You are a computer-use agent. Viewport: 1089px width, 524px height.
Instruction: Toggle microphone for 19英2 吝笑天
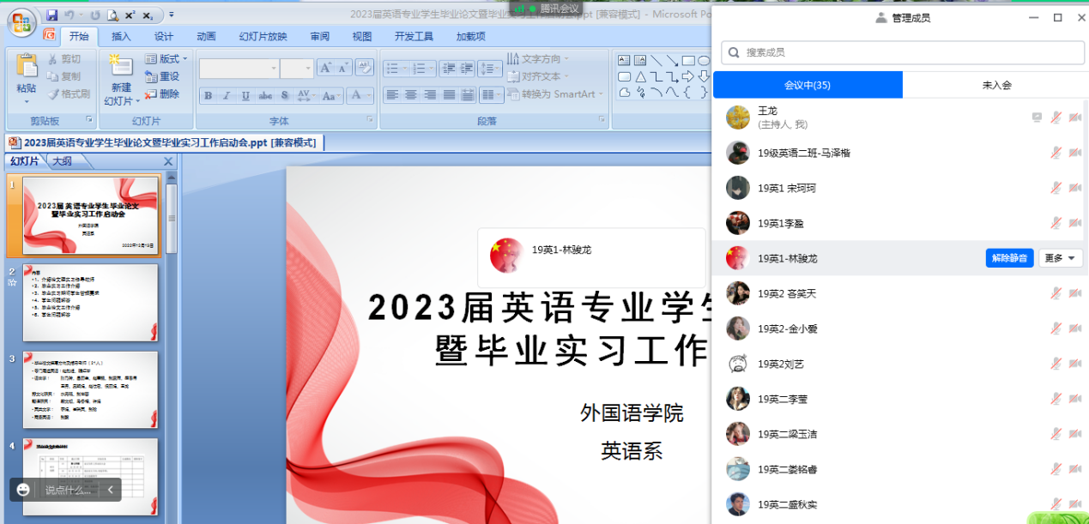[x=1056, y=293]
